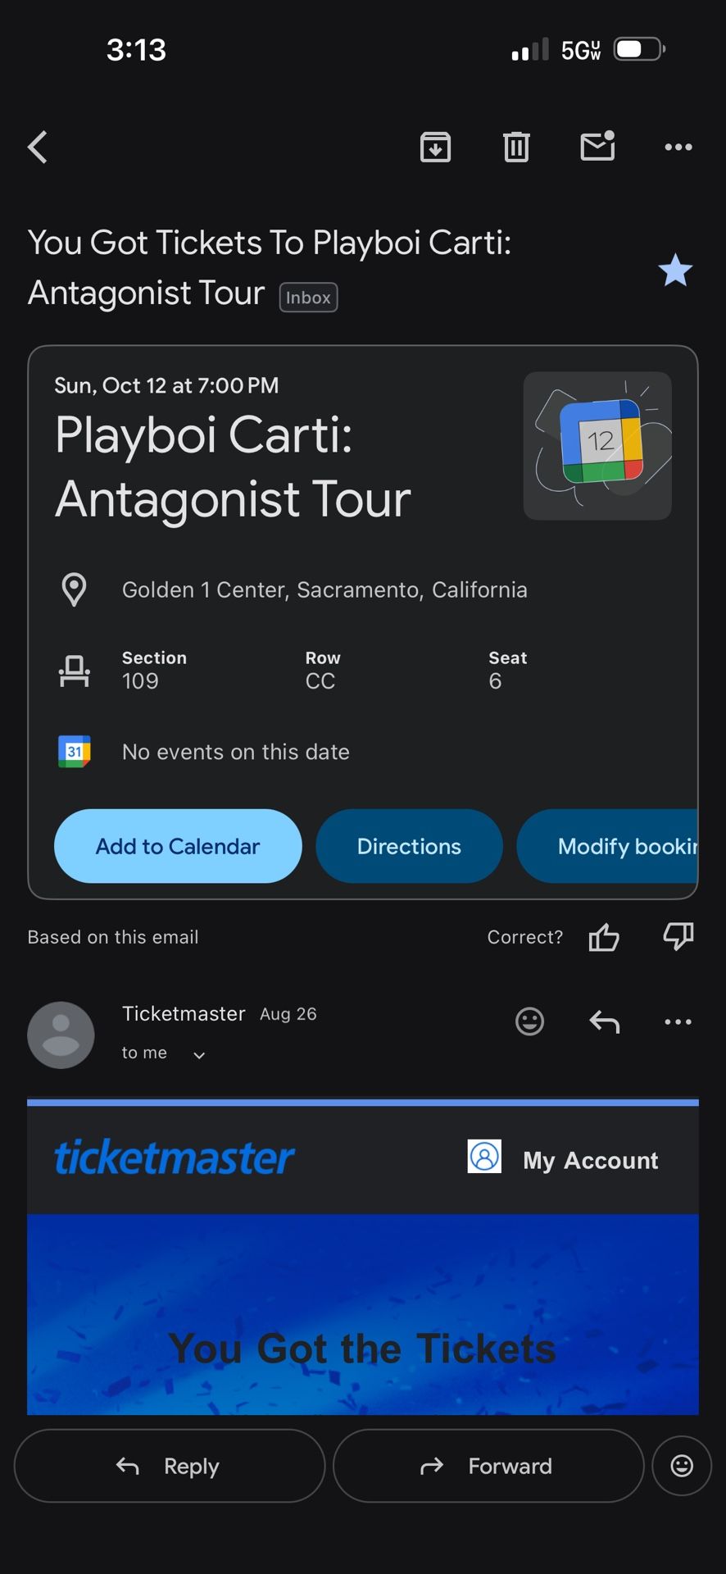
Task: Mark the email as unread
Action: pyautogui.click(x=597, y=147)
